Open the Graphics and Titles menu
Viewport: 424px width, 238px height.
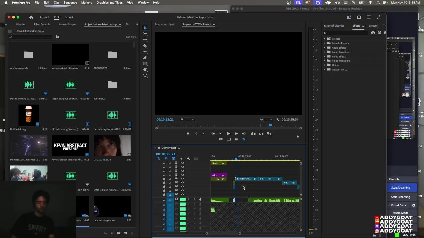point(110,3)
